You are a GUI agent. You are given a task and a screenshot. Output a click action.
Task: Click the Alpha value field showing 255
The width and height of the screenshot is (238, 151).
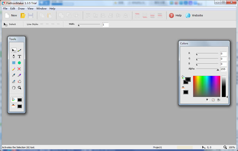[223, 69]
